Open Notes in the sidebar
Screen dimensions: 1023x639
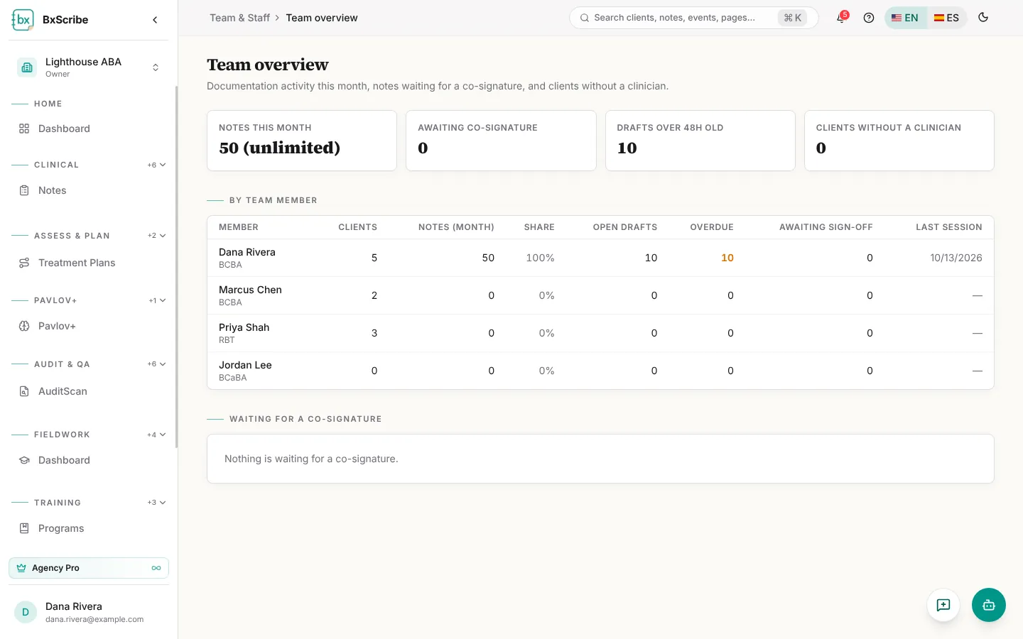click(x=89, y=190)
